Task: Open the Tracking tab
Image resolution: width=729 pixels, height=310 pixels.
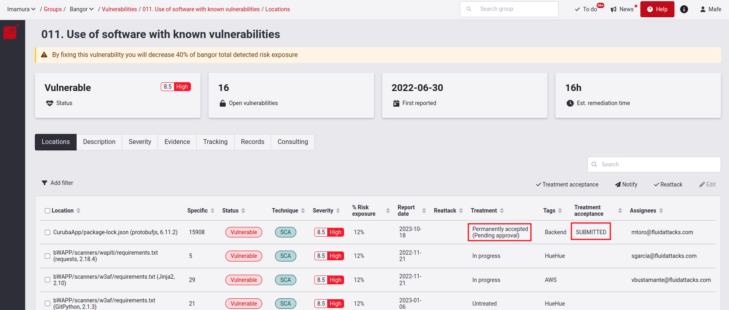Action: pos(215,142)
